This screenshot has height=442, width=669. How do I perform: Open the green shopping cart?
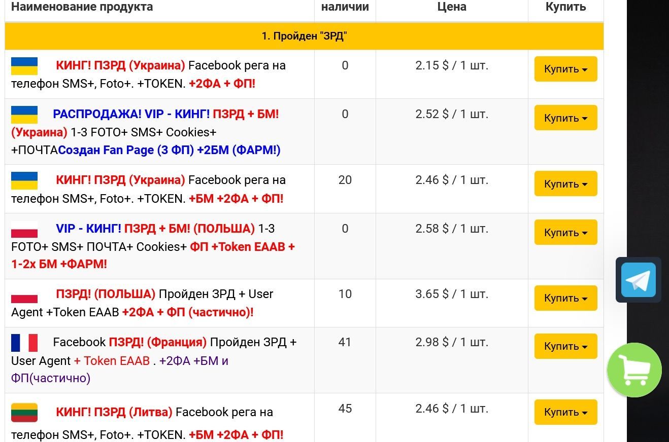(x=634, y=370)
